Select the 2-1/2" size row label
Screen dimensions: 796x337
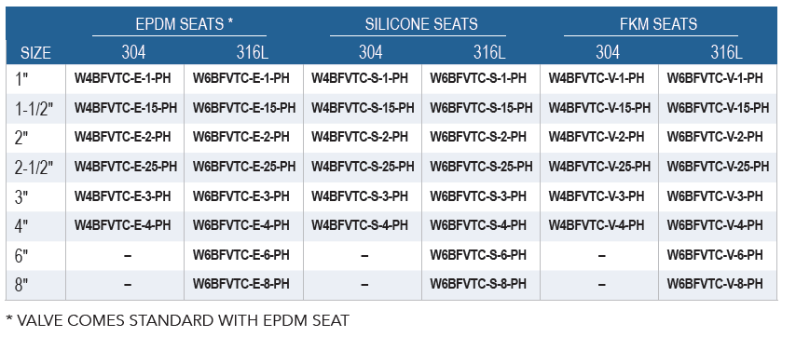(34, 168)
